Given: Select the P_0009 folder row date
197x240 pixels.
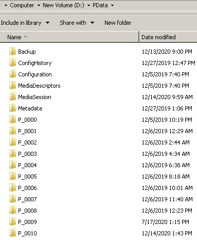Looking at the screenshot, I should point(165,222).
